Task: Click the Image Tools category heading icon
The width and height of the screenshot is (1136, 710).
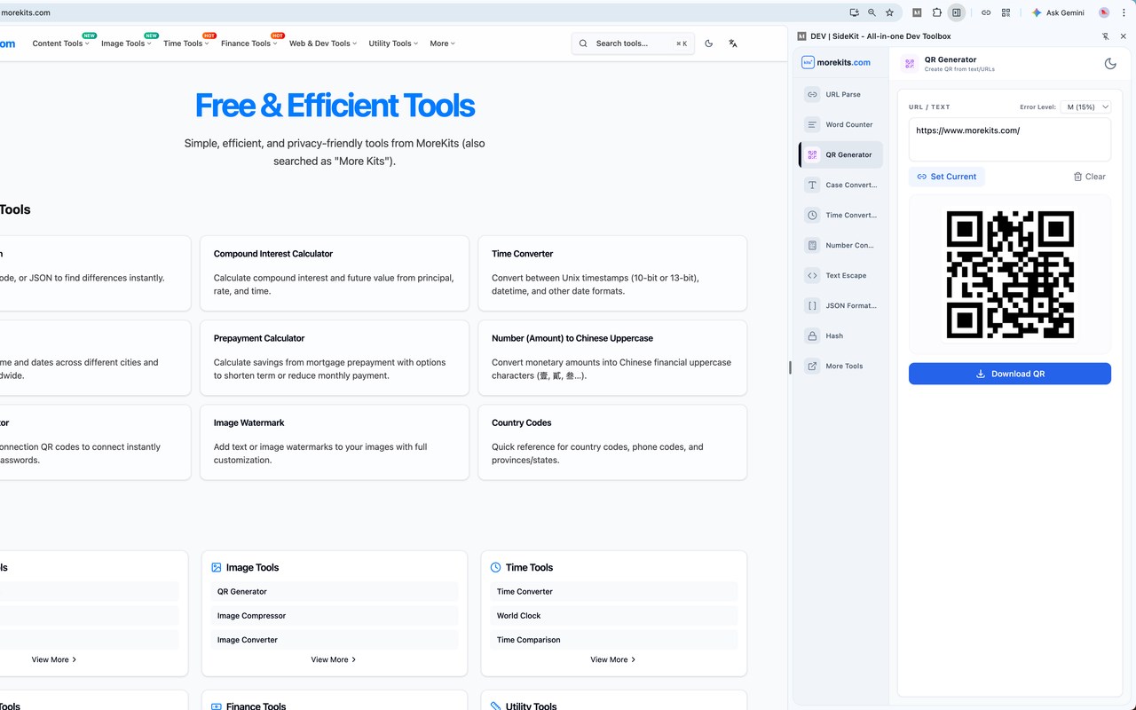Action: (217, 567)
